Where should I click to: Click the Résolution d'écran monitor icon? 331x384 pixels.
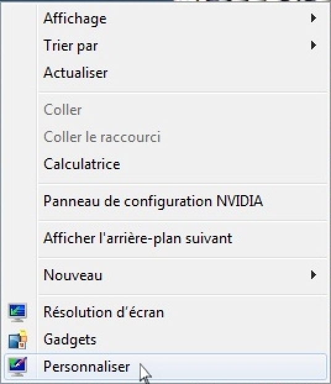pyautogui.click(x=17, y=312)
